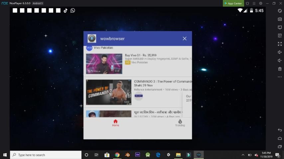Click the install APK icon in the sidebar
The width and height of the screenshot is (284, 159).
(x=280, y=35)
